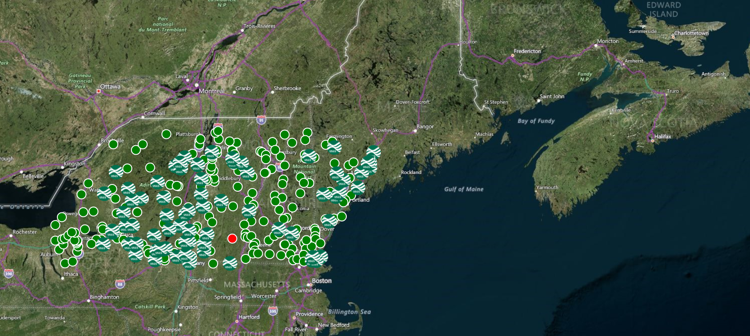Click the Interstate 88 highway shield
Image resolution: width=750 pixels, height=336 pixels.
point(119,284)
